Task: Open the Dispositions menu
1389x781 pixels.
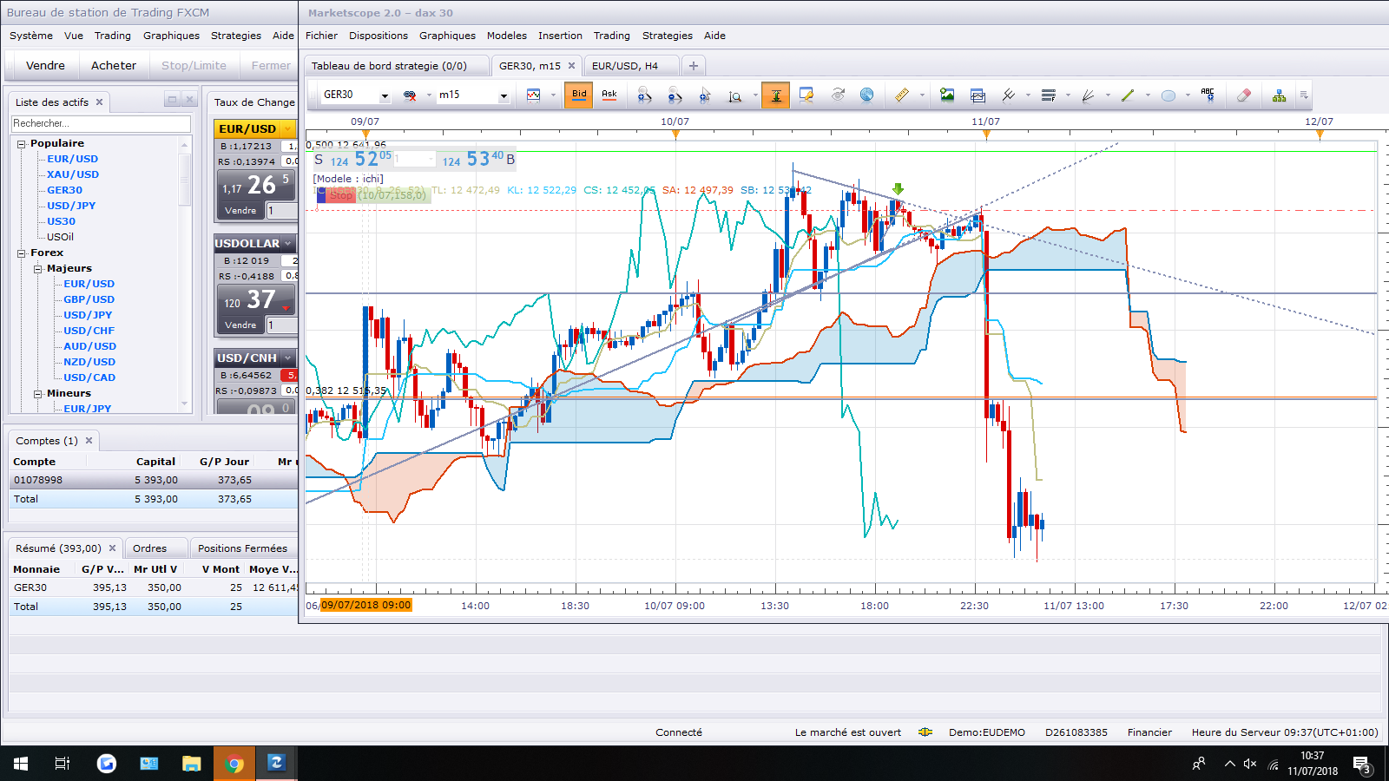Action: click(x=379, y=36)
